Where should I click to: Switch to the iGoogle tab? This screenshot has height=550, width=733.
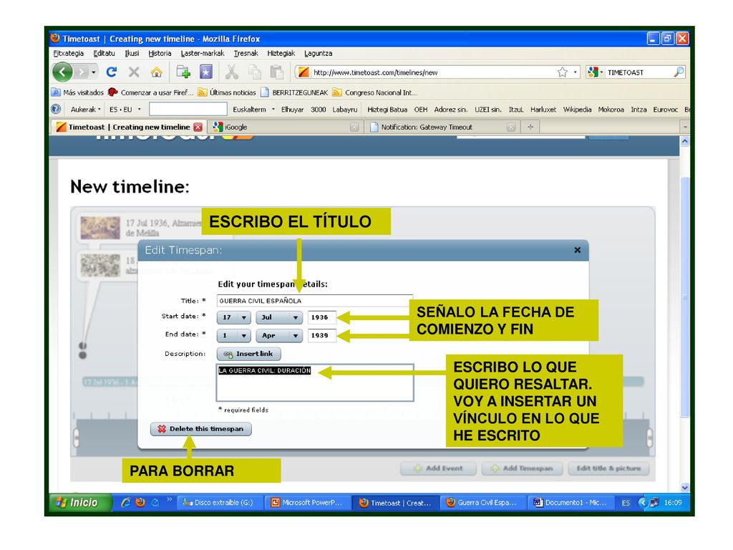tap(285, 127)
